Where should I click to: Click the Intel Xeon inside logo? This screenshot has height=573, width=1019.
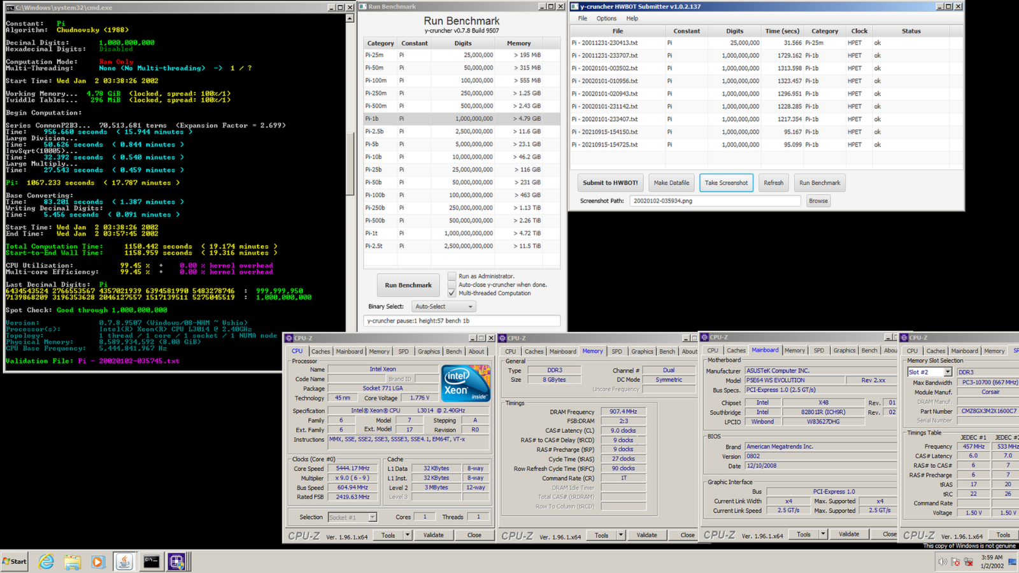coord(466,384)
